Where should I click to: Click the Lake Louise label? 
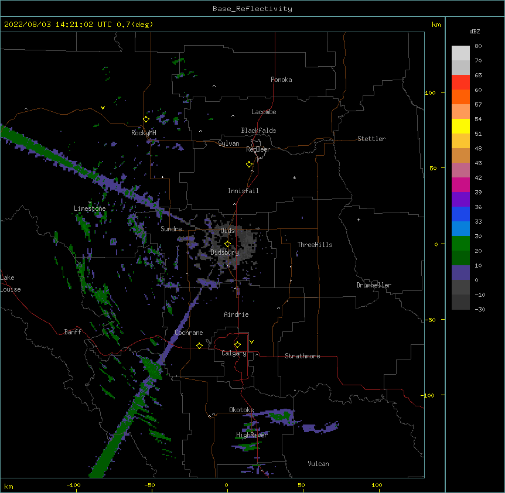point(11,283)
